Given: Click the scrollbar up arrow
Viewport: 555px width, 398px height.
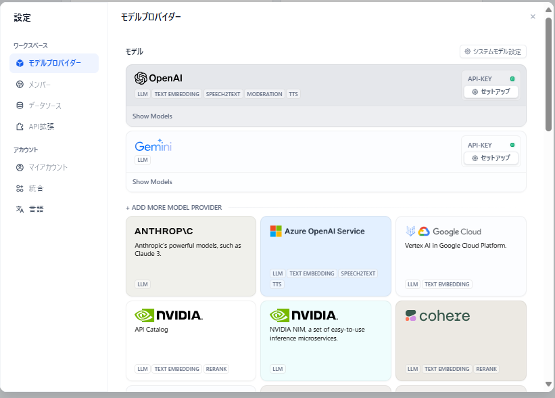Looking at the screenshot, I should (x=548, y=10).
